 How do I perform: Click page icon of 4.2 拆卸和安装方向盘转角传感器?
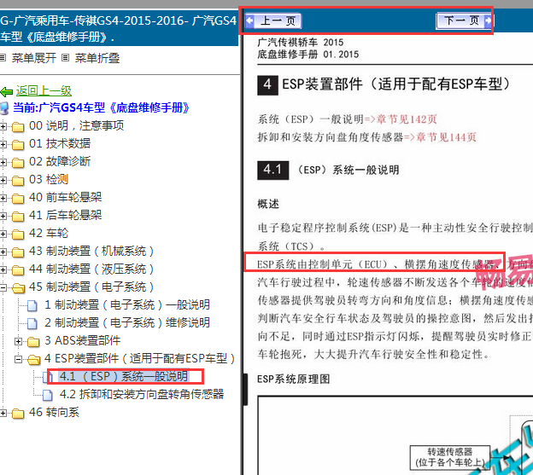[48, 395]
